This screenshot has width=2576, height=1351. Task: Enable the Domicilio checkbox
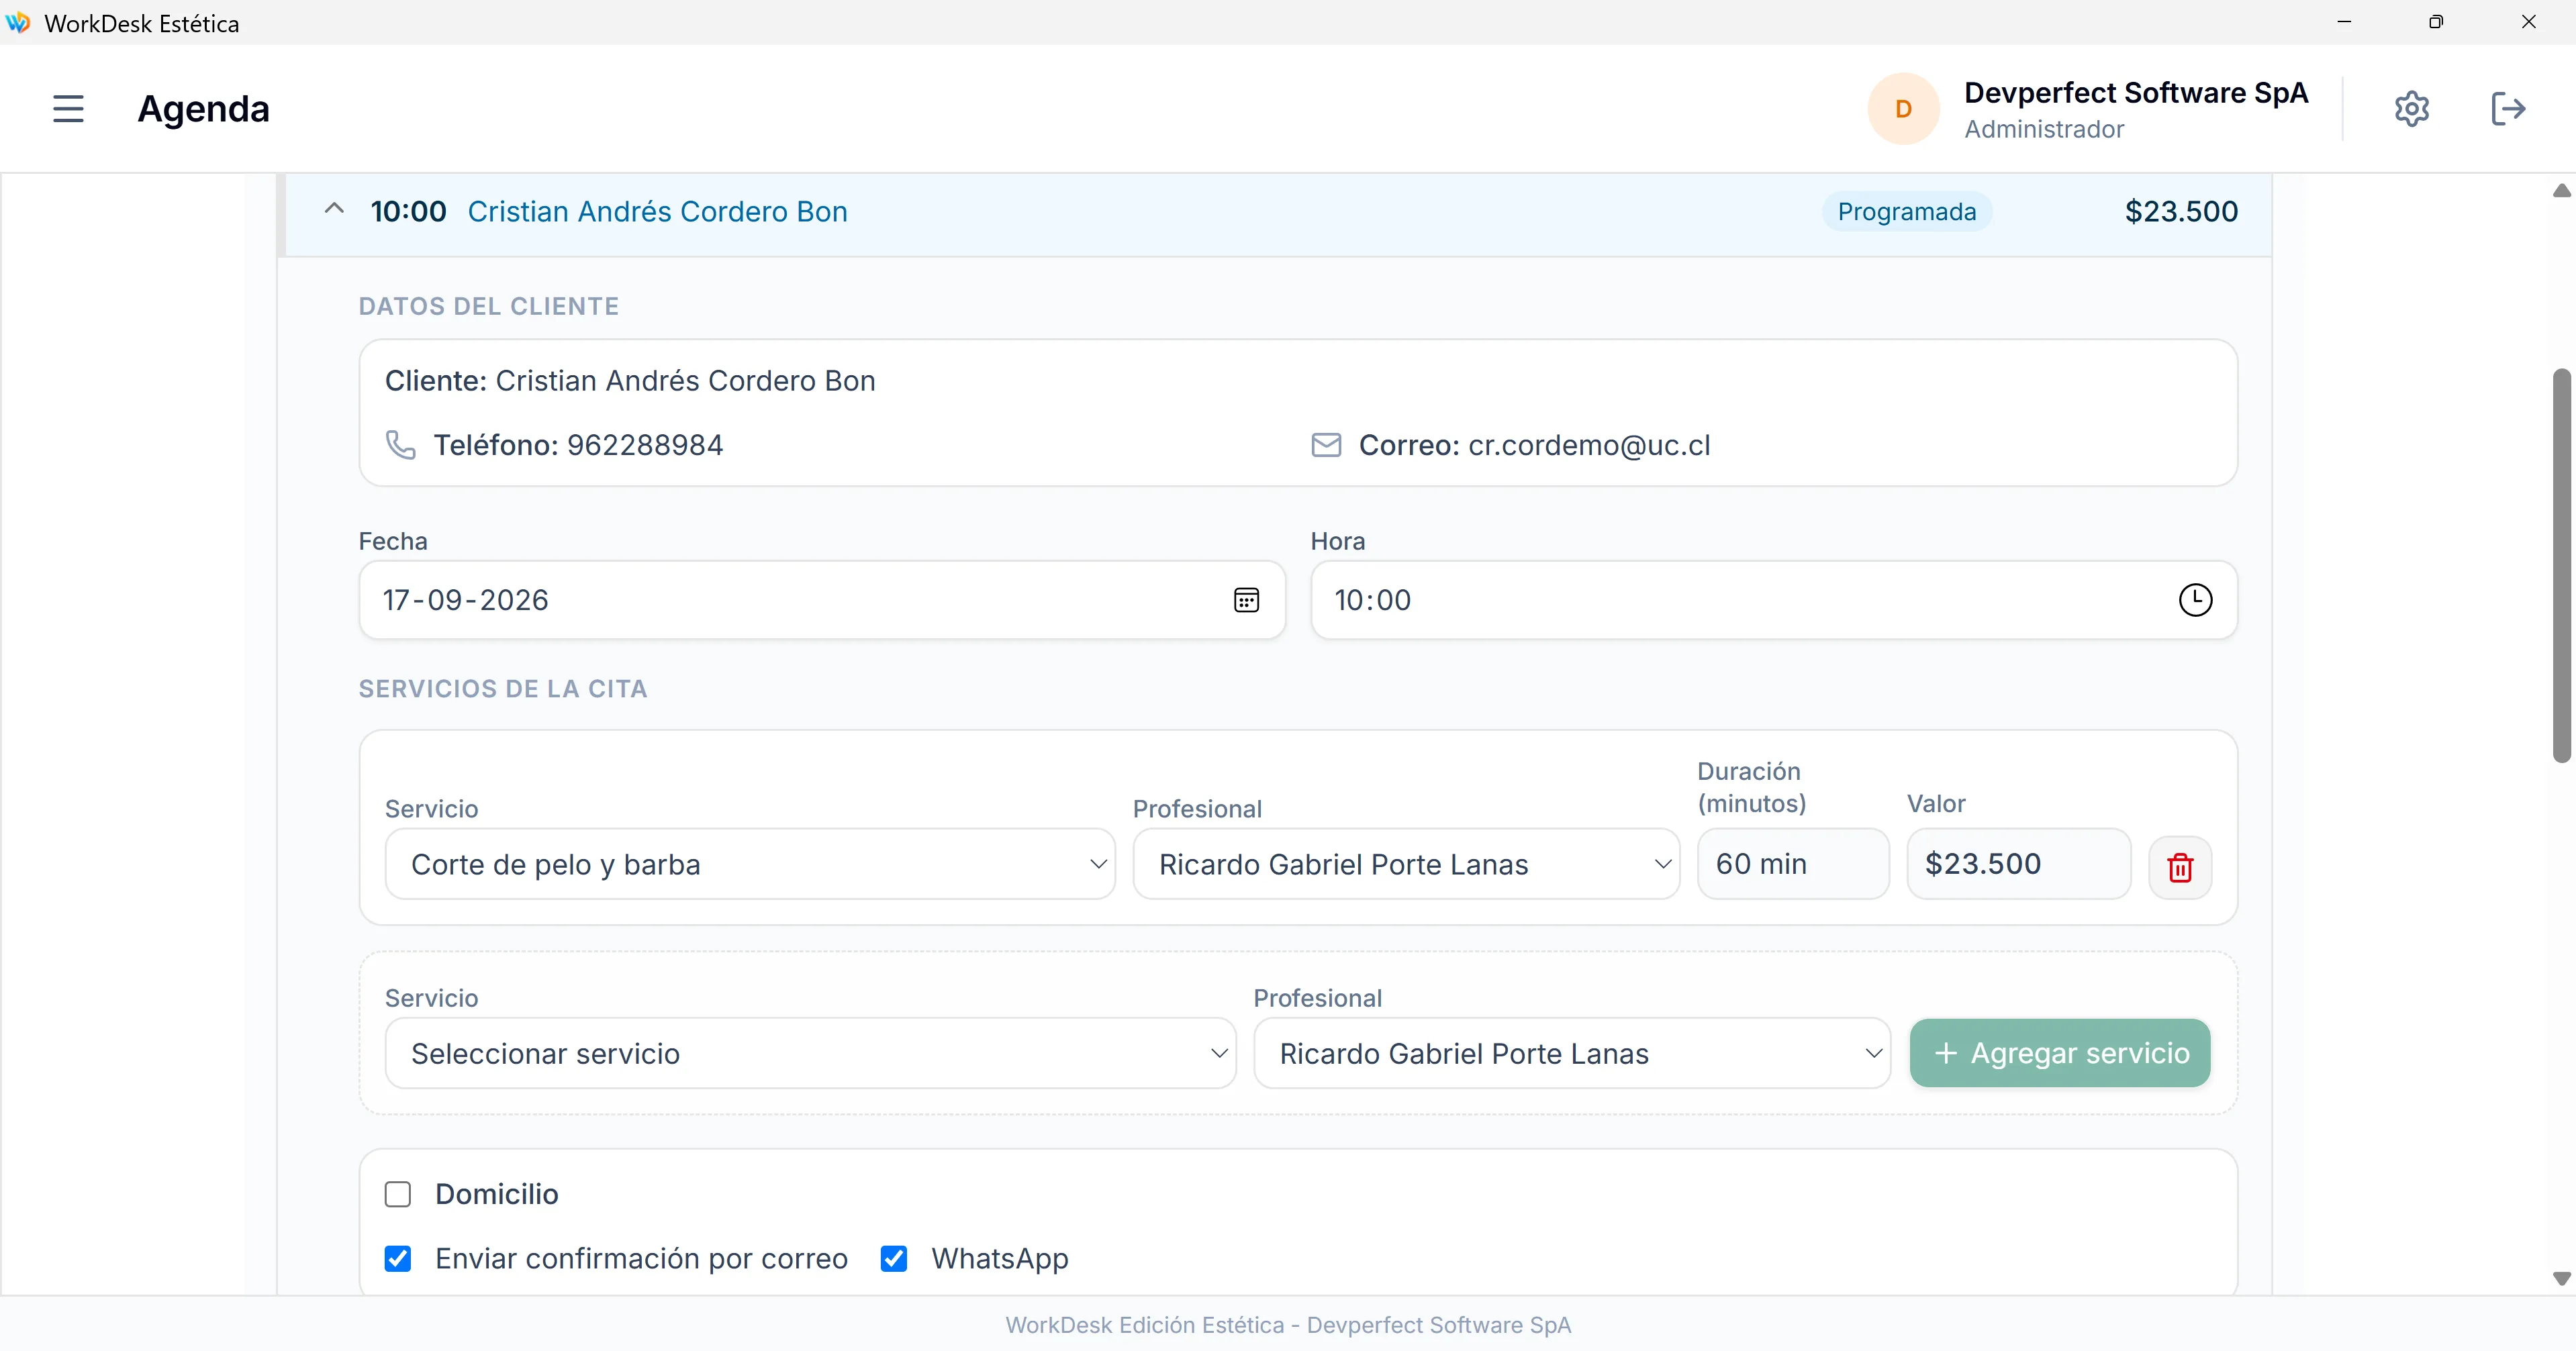point(398,1194)
